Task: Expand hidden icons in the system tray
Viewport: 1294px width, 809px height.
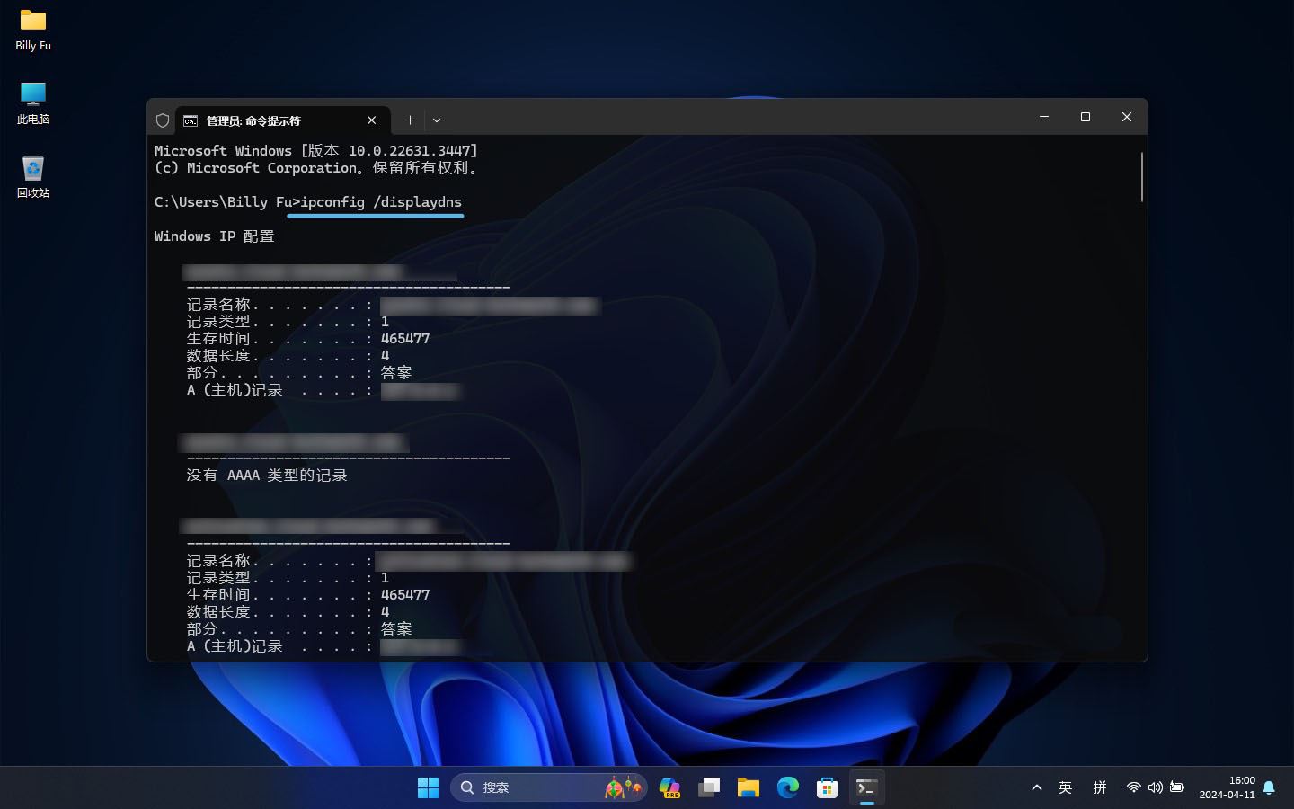Action: [x=1036, y=787]
